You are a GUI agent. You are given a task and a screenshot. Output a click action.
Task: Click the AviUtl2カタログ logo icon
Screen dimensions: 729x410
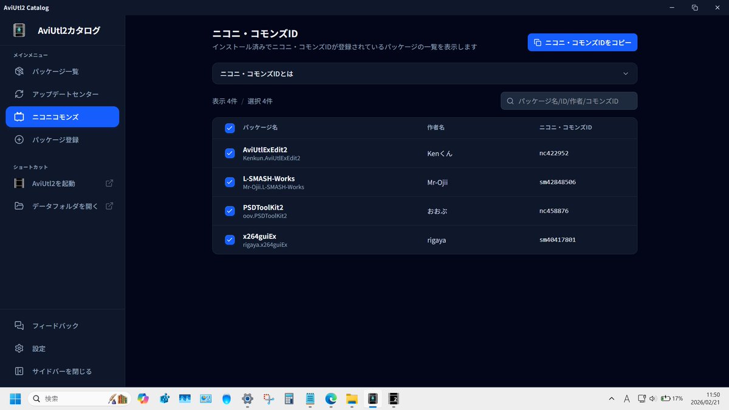19,30
